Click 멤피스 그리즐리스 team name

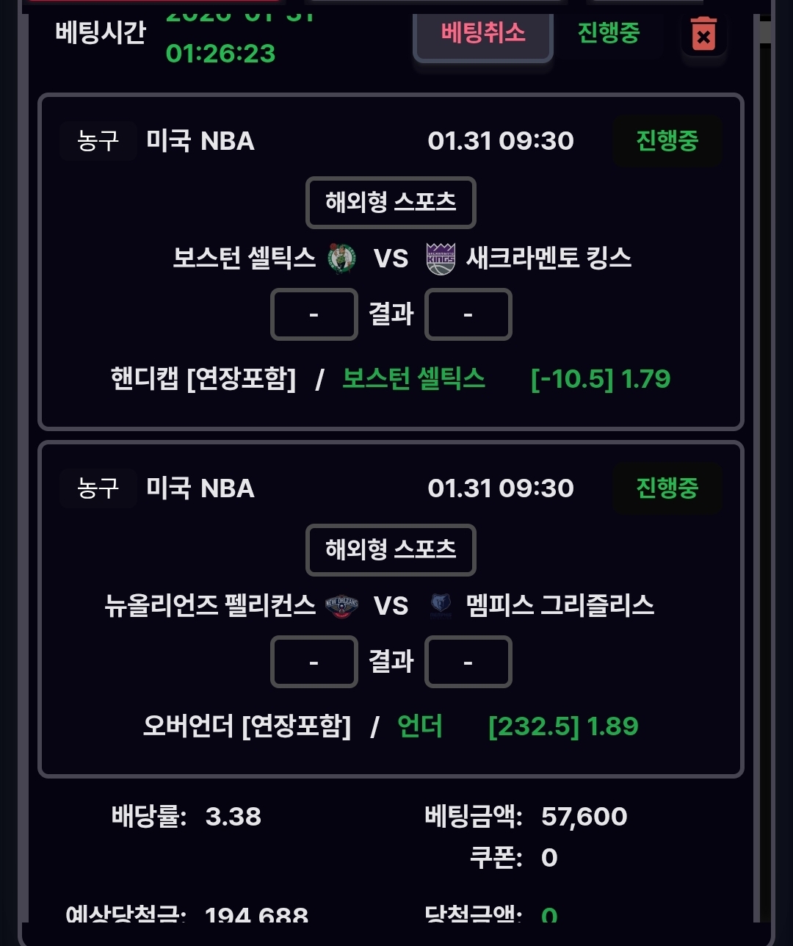click(560, 606)
